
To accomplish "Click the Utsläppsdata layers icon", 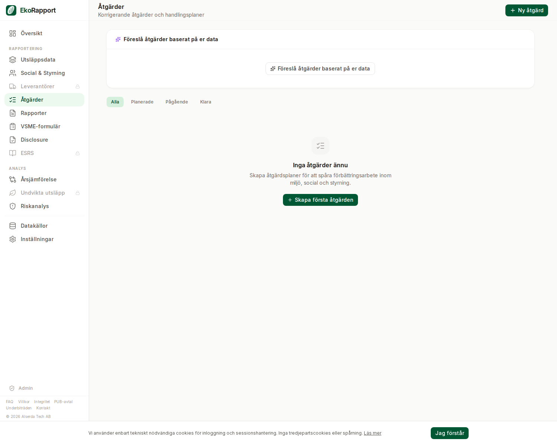I will click(x=13, y=60).
